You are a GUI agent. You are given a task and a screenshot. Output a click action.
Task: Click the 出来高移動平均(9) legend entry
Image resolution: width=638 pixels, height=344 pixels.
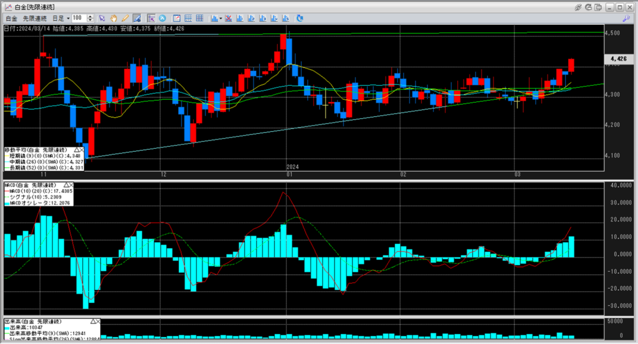tap(45, 333)
